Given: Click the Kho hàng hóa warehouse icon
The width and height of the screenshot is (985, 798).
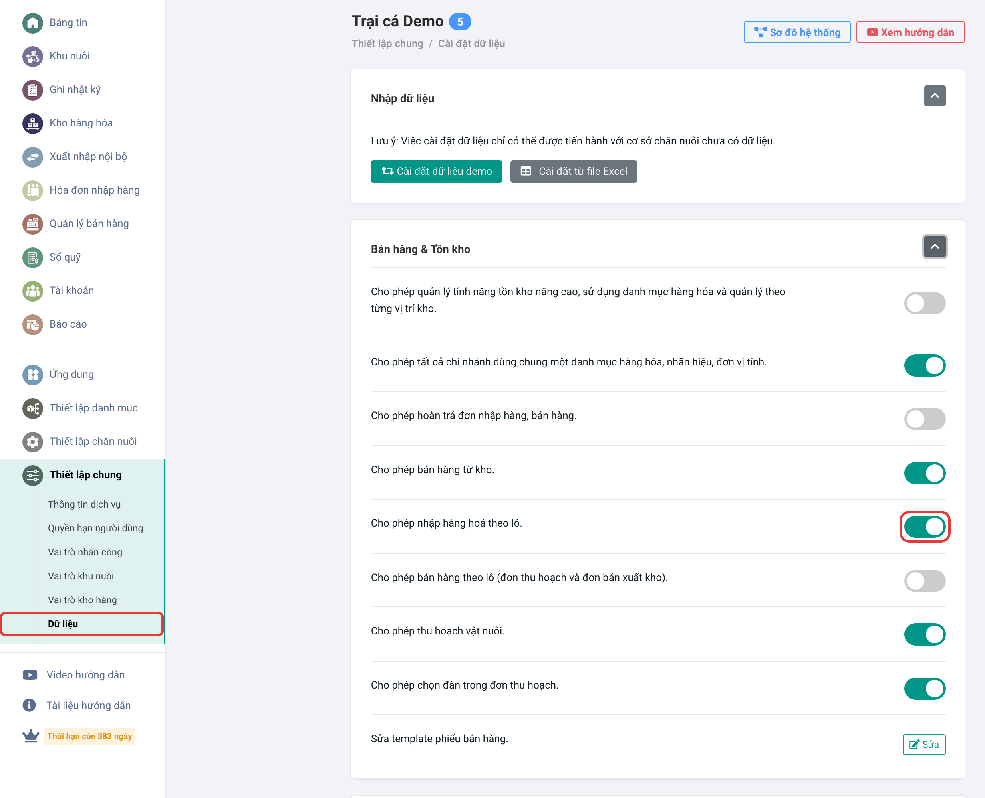Looking at the screenshot, I should (33, 123).
